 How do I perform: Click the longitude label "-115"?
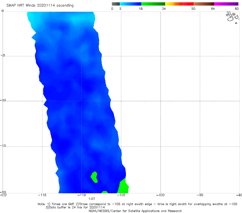(42, 195)
